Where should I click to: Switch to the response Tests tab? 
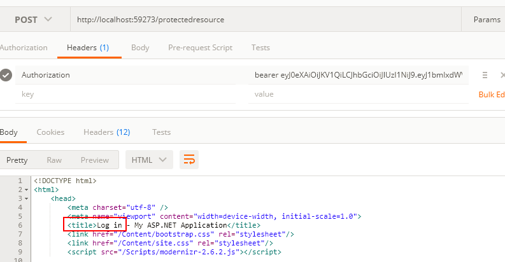pos(161,132)
